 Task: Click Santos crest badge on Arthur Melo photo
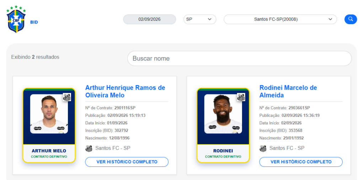67,97
